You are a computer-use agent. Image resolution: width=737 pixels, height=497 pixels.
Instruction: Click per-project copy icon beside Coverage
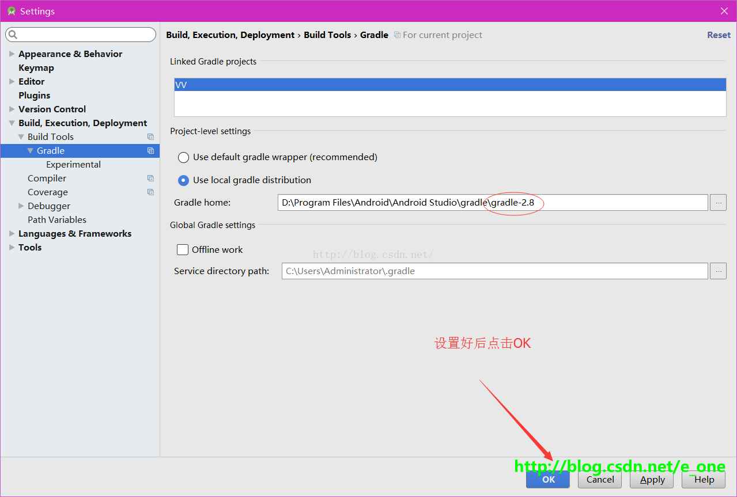[x=150, y=192]
